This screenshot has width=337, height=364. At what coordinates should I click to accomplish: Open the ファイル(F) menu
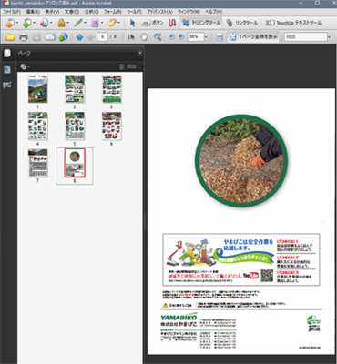[x=12, y=12]
